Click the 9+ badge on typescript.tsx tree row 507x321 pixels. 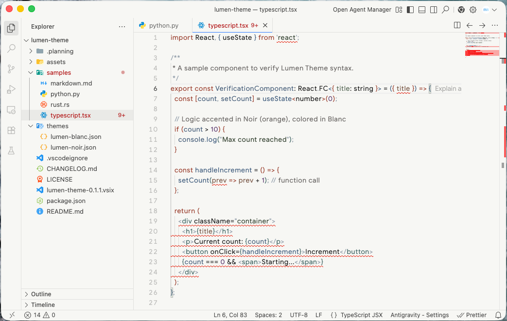coord(122,115)
